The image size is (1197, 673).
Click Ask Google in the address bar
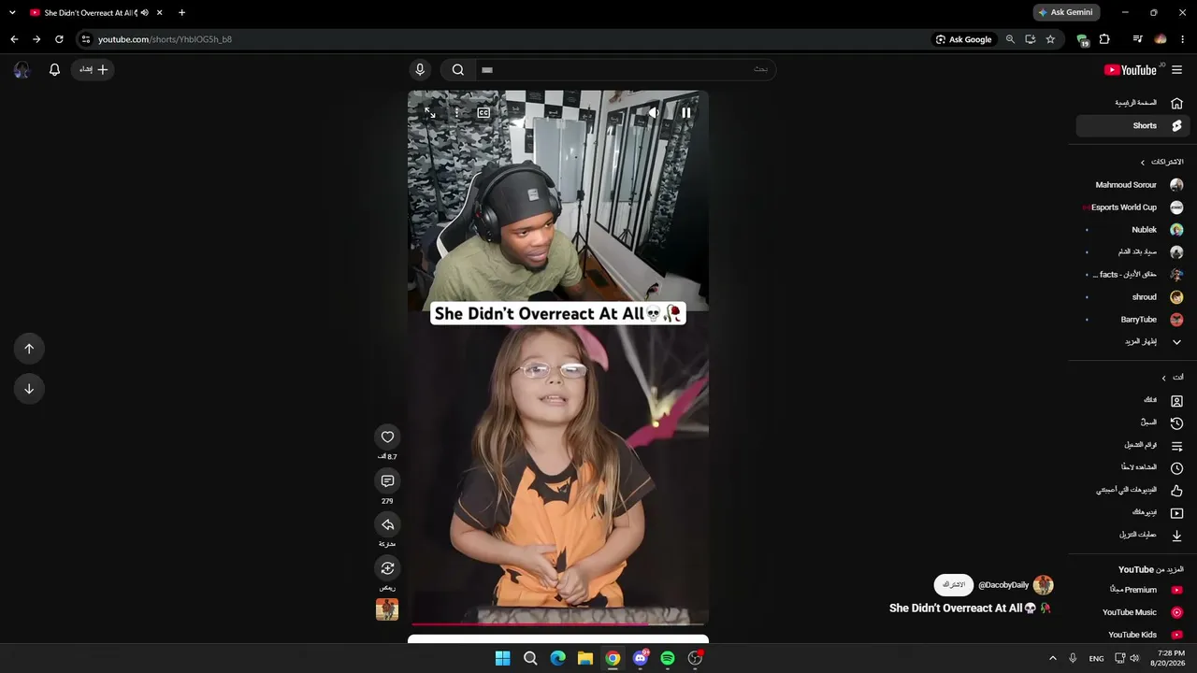click(963, 39)
